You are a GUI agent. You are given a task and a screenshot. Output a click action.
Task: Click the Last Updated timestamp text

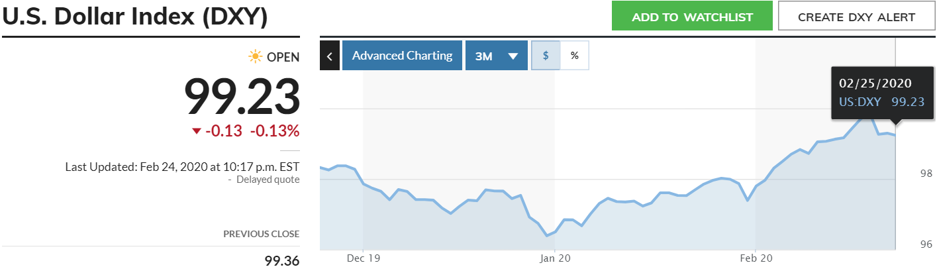(182, 167)
